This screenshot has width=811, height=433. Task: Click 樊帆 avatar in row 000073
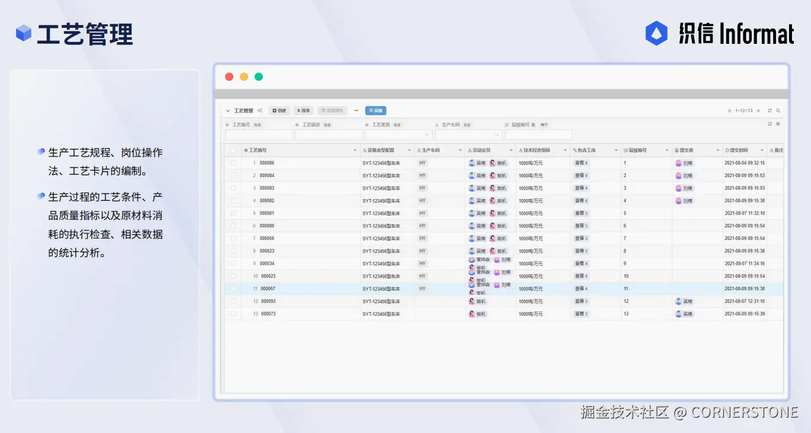[472, 314]
